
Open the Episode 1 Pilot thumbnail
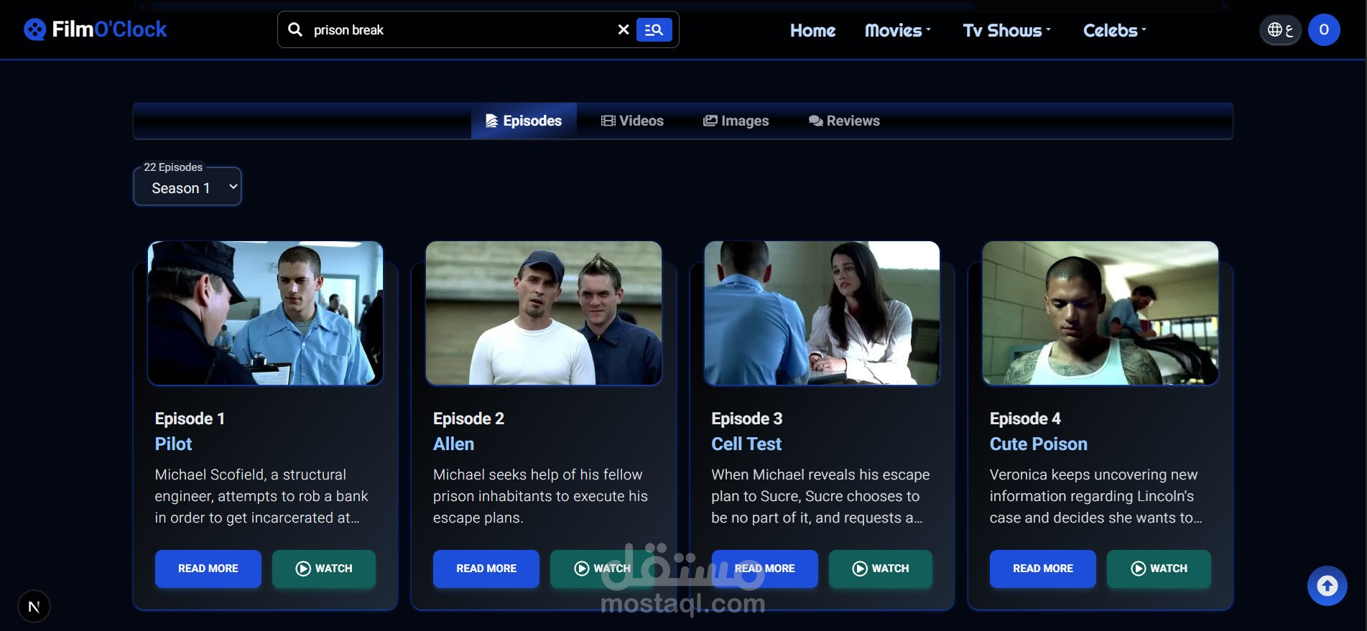click(265, 313)
